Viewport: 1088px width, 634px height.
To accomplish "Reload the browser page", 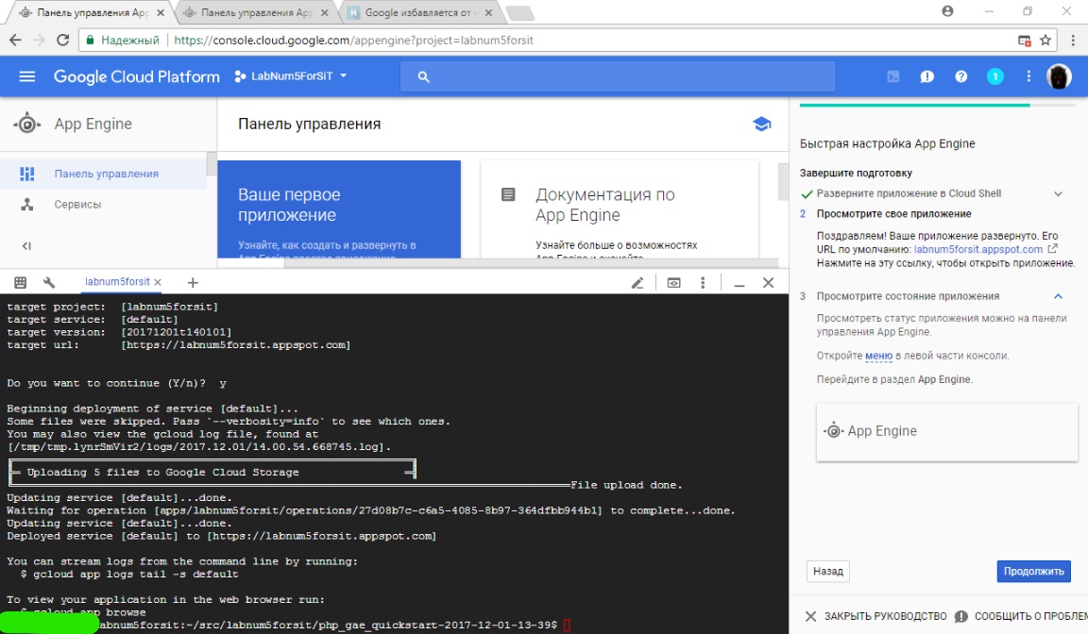I will [x=62, y=41].
